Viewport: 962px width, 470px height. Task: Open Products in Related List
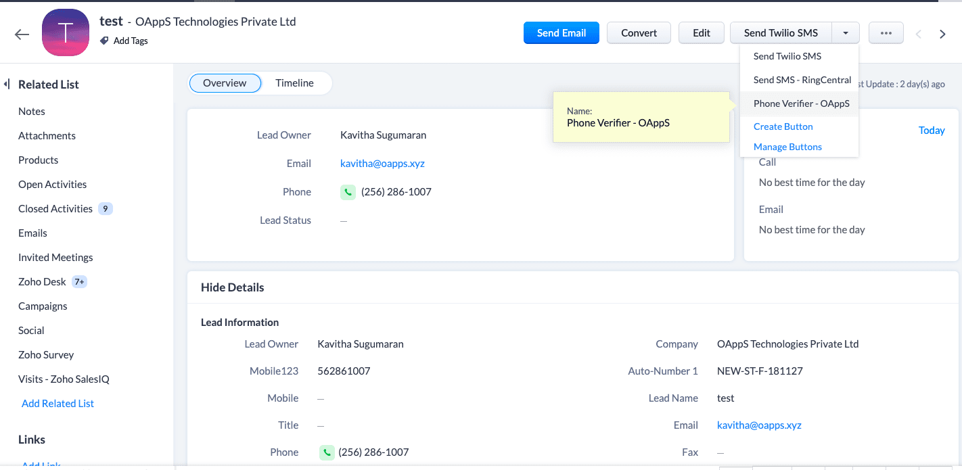click(x=38, y=160)
